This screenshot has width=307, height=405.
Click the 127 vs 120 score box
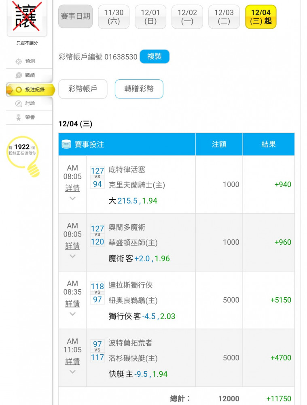click(x=97, y=235)
